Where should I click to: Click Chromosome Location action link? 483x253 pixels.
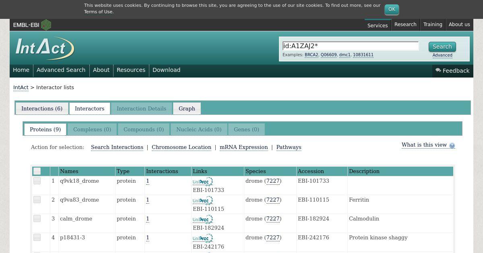pyautogui.click(x=182, y=147)
